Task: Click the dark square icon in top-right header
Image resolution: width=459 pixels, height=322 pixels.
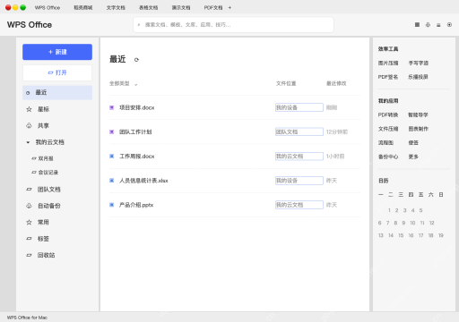Action: click(x=417, y=25)
